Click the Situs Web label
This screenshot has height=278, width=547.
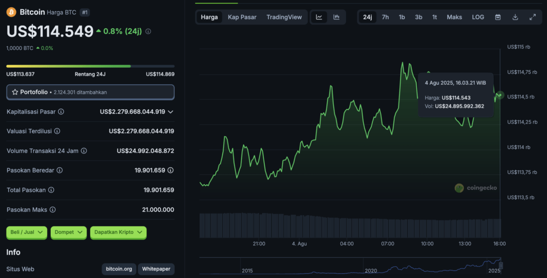(x=20, y=269)
